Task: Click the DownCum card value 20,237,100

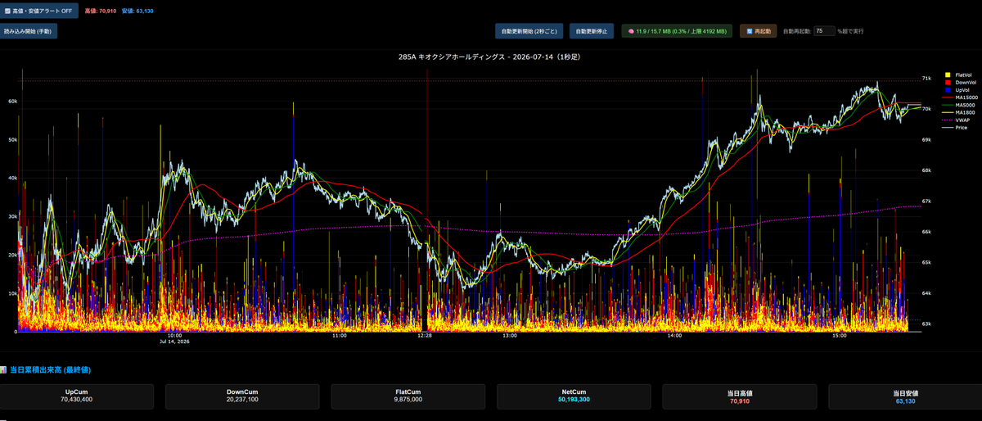Action: click(x=242, y=400)
